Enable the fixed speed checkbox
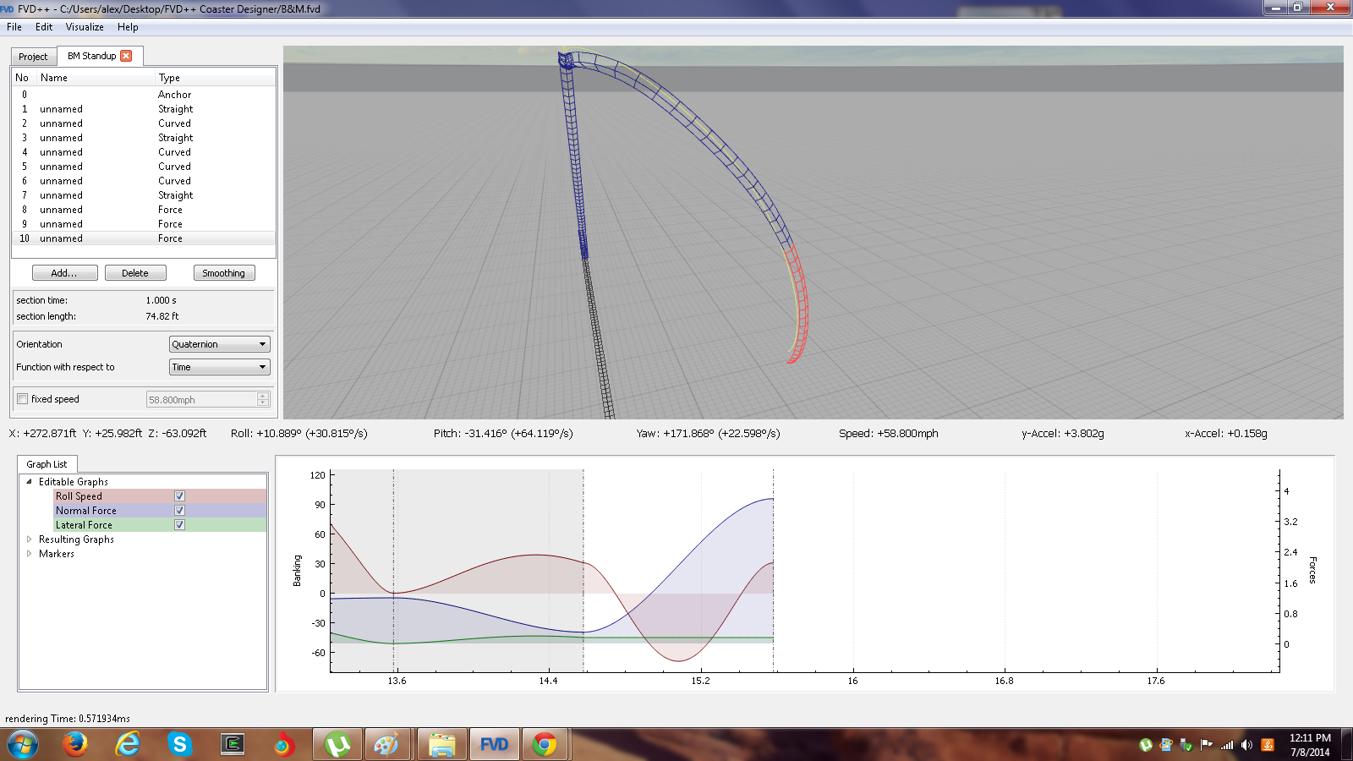Viewport: 1353px width, 761px height. pyautogui.click(x=23, y=399)
